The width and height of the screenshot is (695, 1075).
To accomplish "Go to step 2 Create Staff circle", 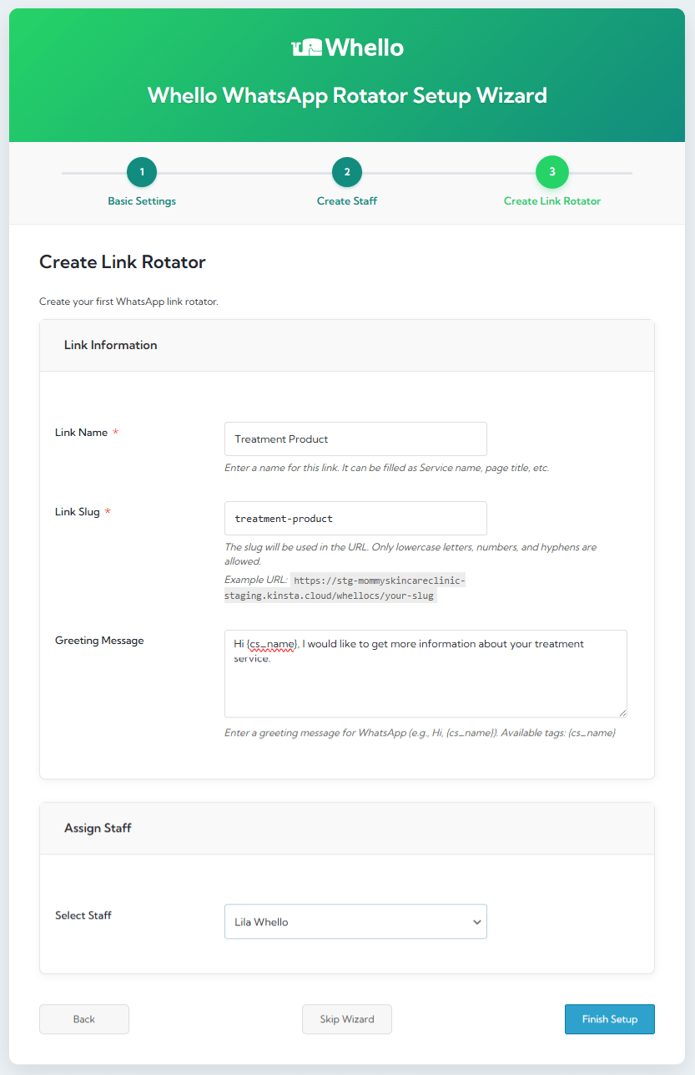I will click(347, 172).
